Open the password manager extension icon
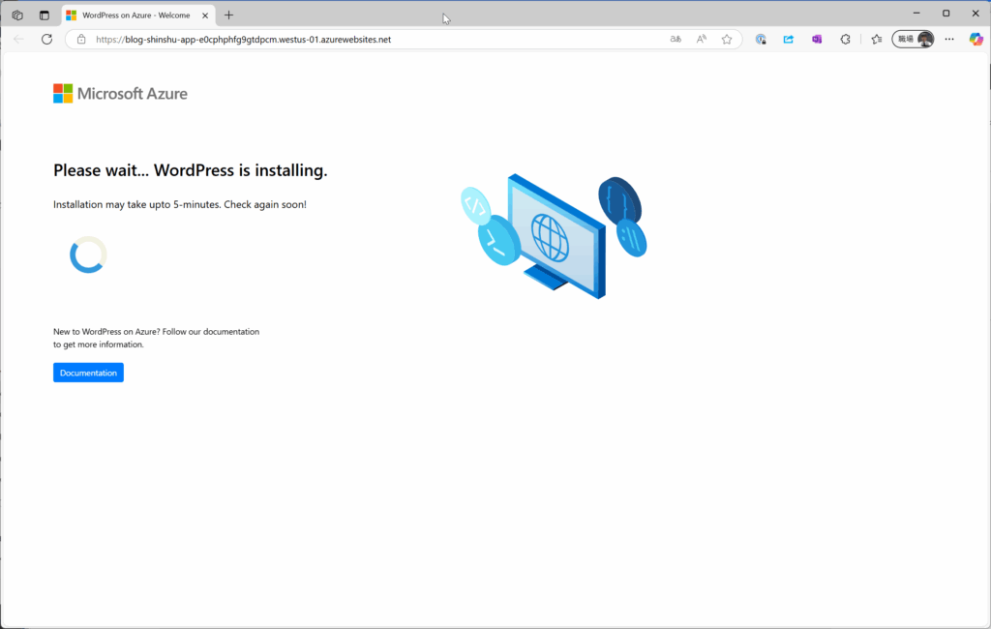Viewport: 991px width, 629px height. point(761,40)
